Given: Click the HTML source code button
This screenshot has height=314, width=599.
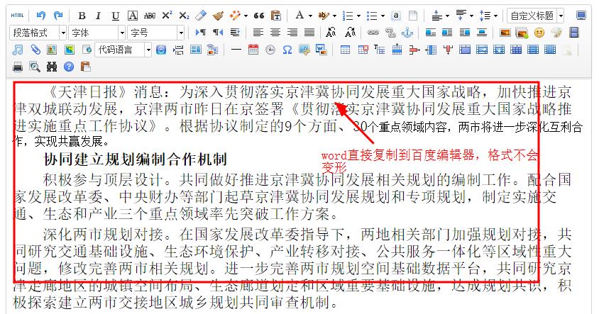Looking at the screenshot, I should [17, 15].
